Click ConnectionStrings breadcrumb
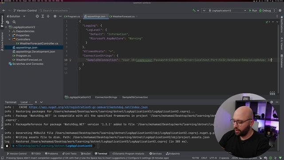 tap(106, 97)
